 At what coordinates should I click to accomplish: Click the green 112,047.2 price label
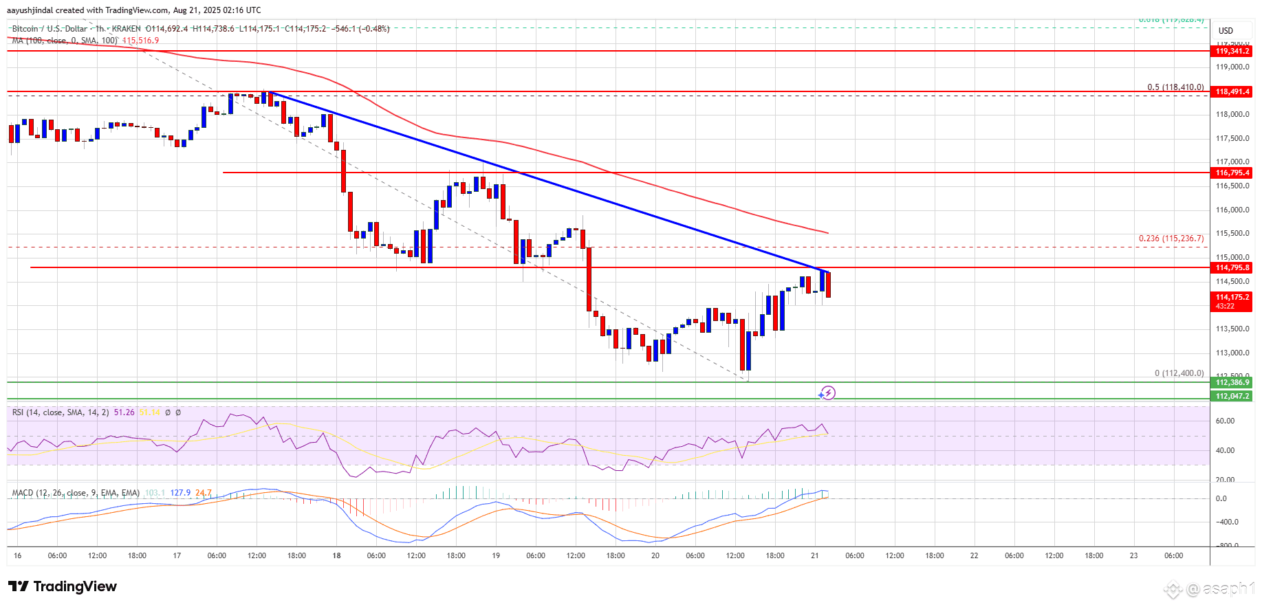[x=1232, y=396]
